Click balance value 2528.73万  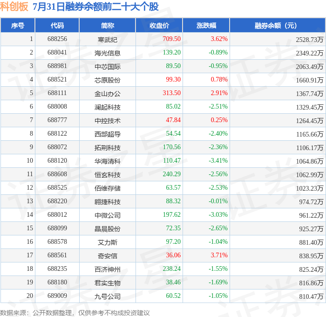pyautogui.click(x=310, y=40)
